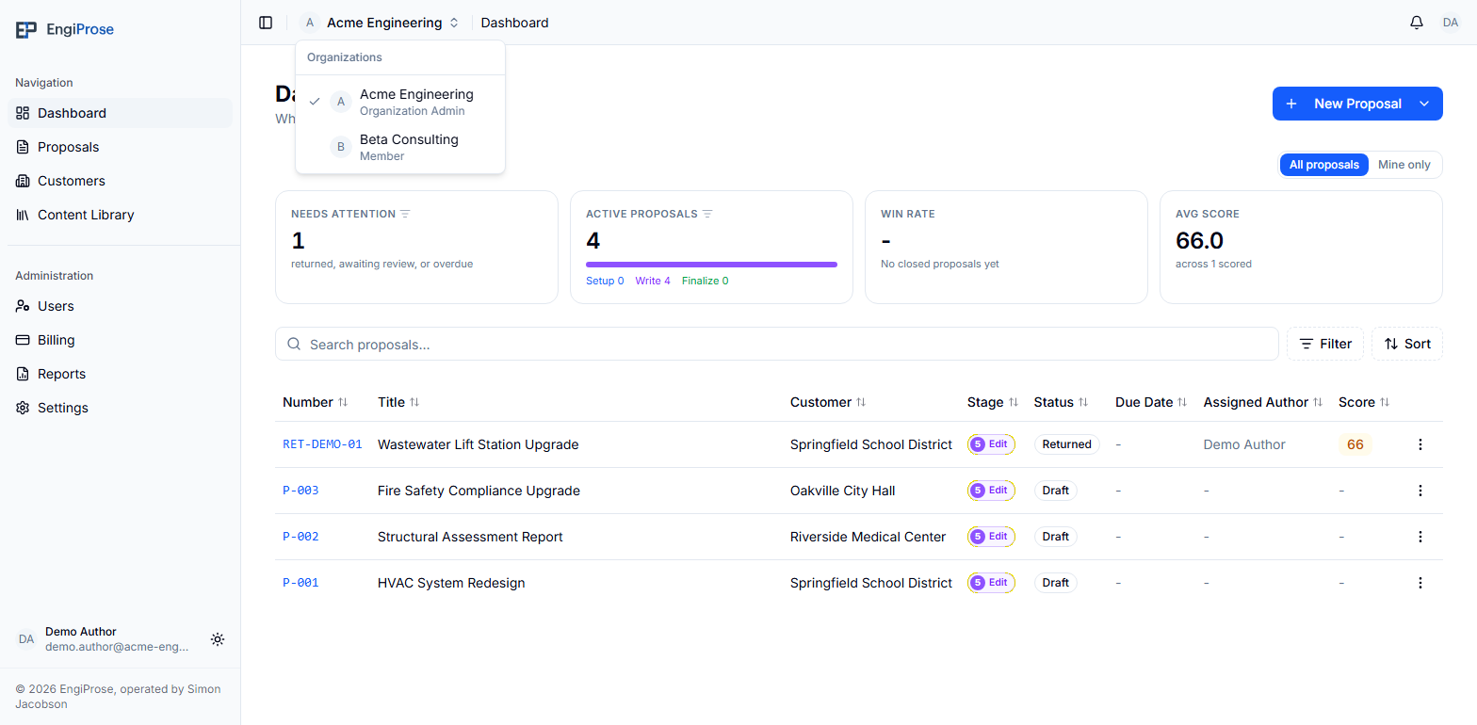Viewport: 1477px width, 725px height.
Task: Open row actions for HVAC System Redesign
Action: 1420,583
